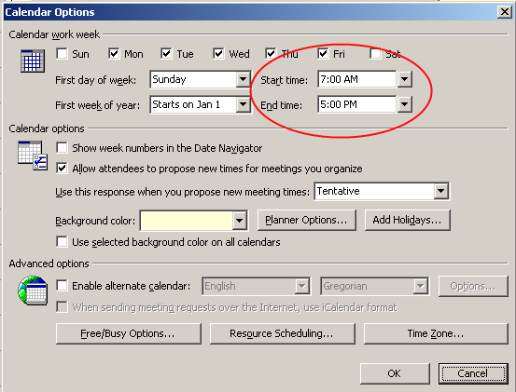Tick the Enable alternate calendar checkbox
Screen dimensions: 516x392
pyautogui.click(x=62, y=285)
